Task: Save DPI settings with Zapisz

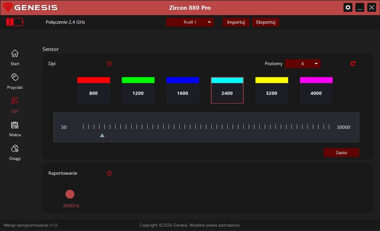Action: (341, 153)
